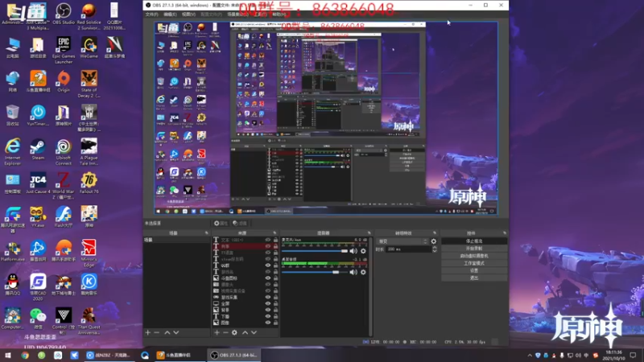The width and height of the screenshot is (644, 362).
Task: Click the 桌面音频 volume slider
Action: point(315,272)
